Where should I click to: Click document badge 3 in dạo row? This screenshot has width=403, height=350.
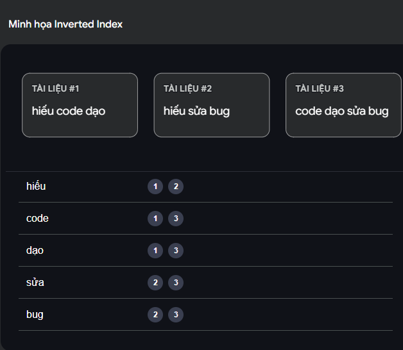(x=176, y=251)
